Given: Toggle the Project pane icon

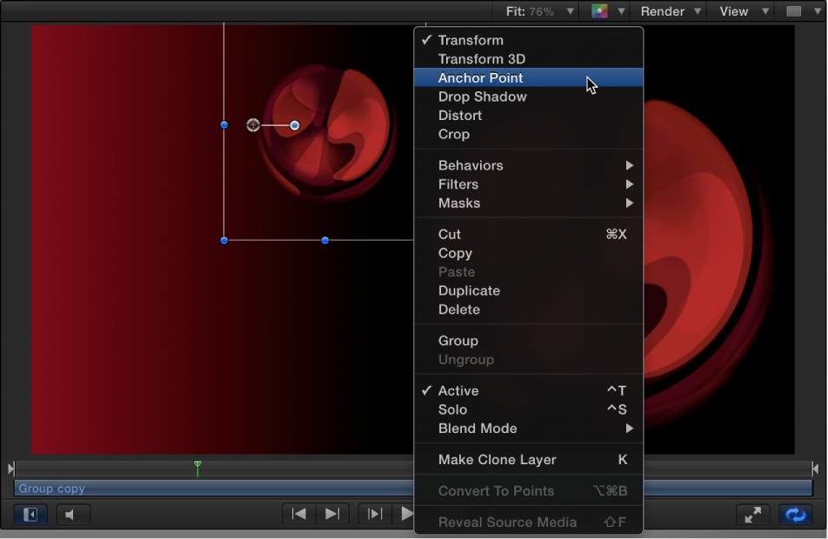Looking at the screenshot, I should (30, 514).
